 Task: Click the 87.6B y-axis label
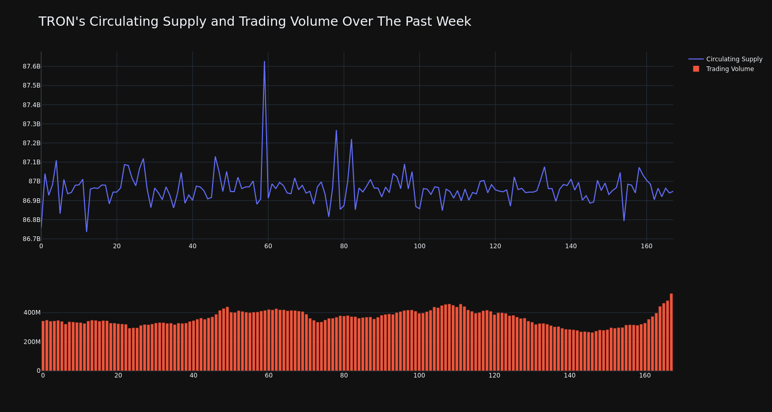pyautogui.click(x=31, y=66)
